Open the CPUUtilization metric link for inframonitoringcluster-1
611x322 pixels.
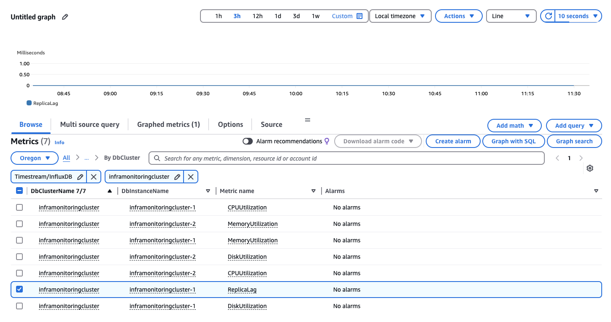click(x=247, y=207)
